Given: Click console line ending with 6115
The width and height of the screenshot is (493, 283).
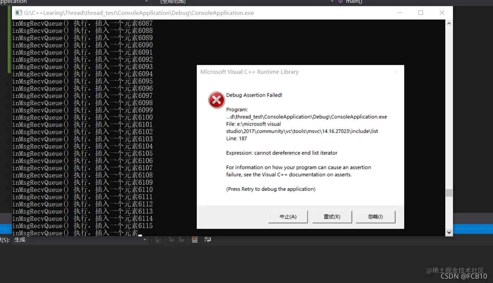Looking at the screenshot, I should pyautogui.click(x=82, y=226).
